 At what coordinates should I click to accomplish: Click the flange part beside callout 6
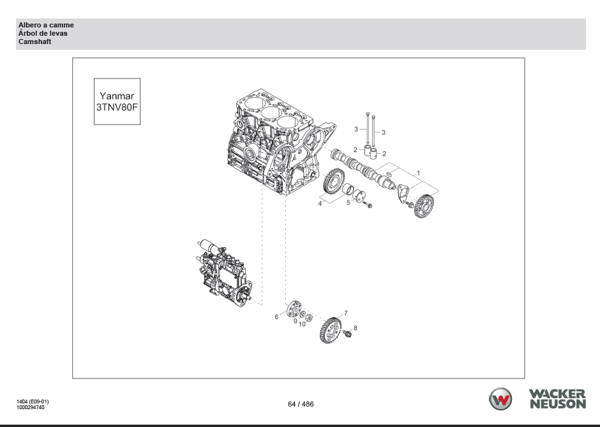click(x=293, y=310)
